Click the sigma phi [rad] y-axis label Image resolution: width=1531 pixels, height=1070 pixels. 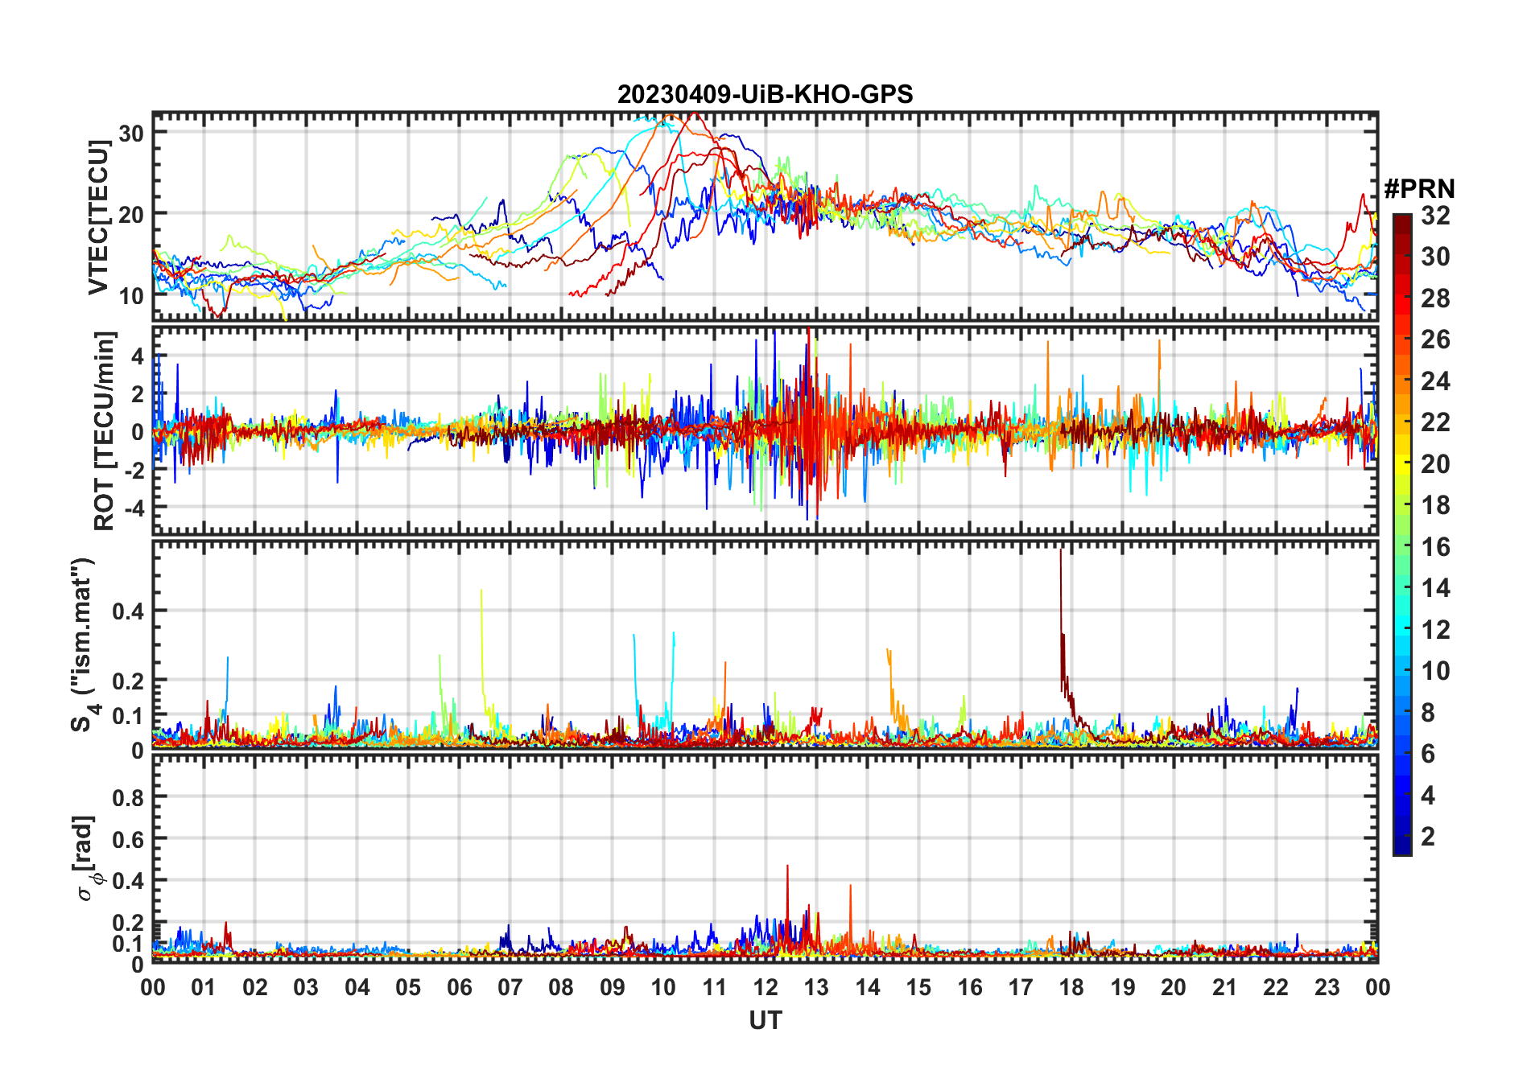click(86, 858)
